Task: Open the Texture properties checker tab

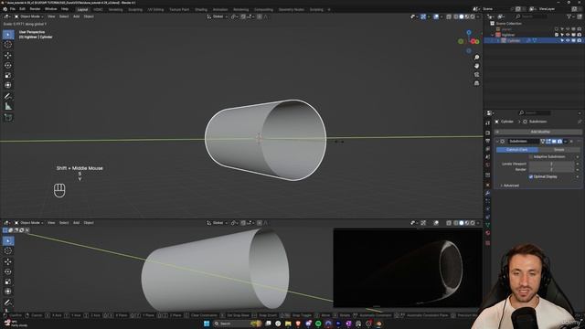Action: [487, 243]
